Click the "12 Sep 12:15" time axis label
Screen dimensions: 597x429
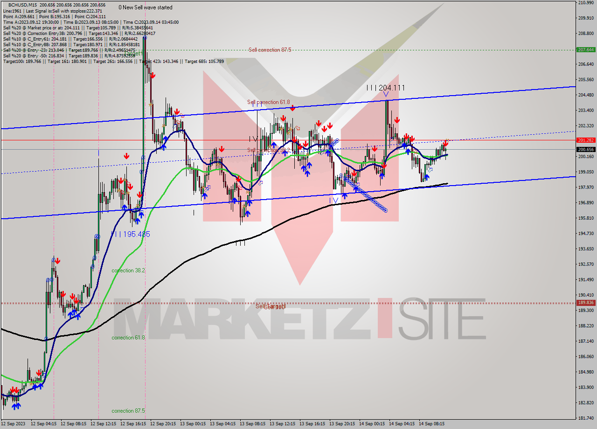click(103, 424)
